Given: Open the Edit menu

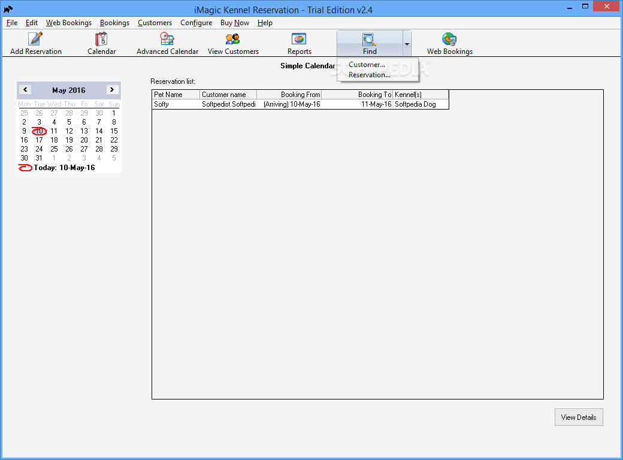Looking at the screenshot, I should point(32,23).
